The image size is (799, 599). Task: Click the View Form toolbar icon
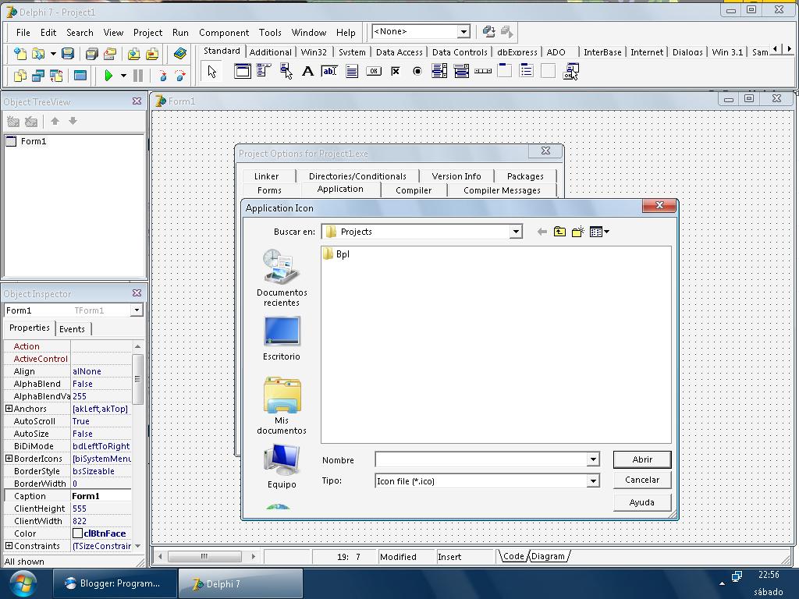38,76
